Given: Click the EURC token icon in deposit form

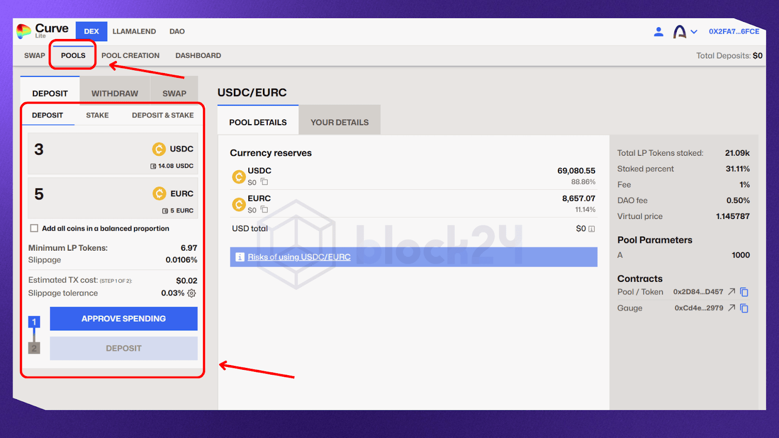Looking at the screenshot, I should 159,193.
